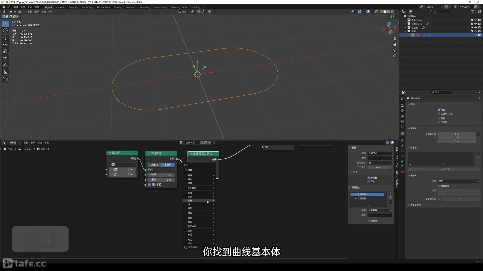The width and height of the screenshot is (483, 271).
Task: Toggle 限制半径 checkbox in 圆角曲线 node
Action: (149, 185)
